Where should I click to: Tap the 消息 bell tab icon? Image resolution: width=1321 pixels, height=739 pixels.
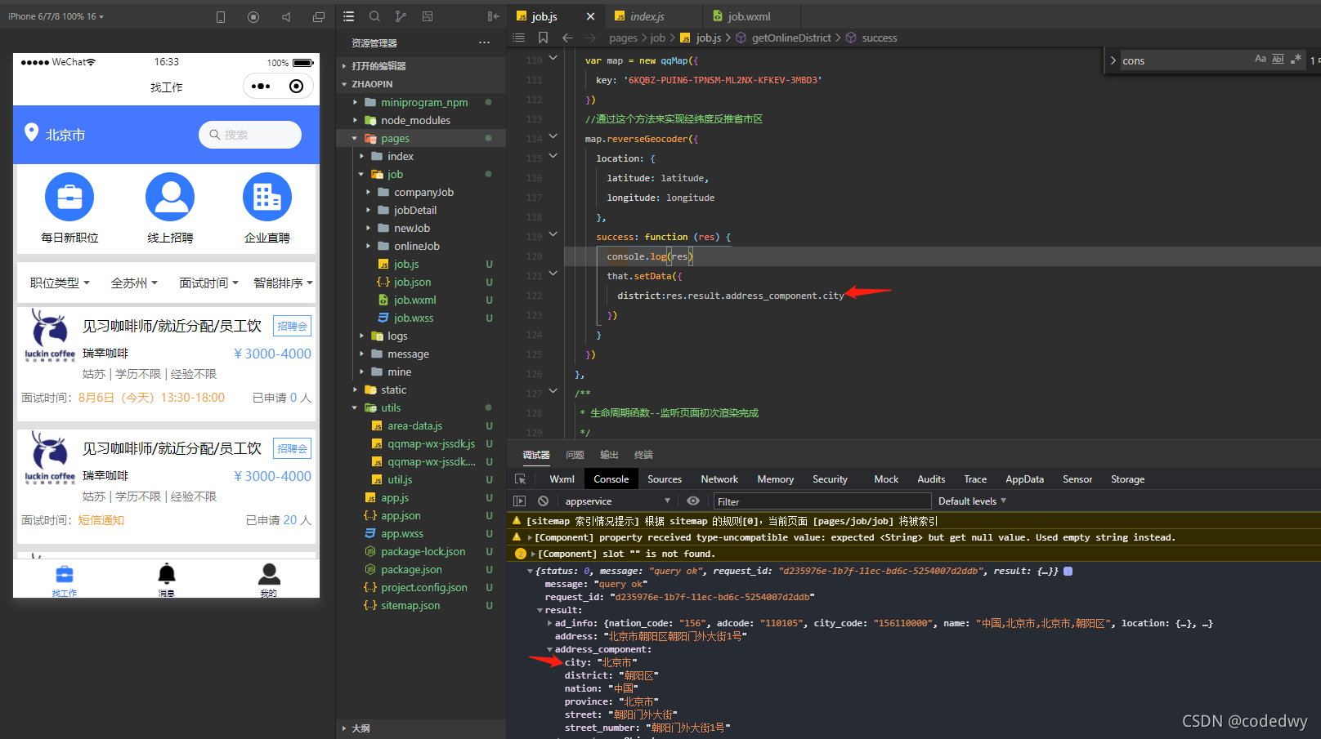point(167,574)
